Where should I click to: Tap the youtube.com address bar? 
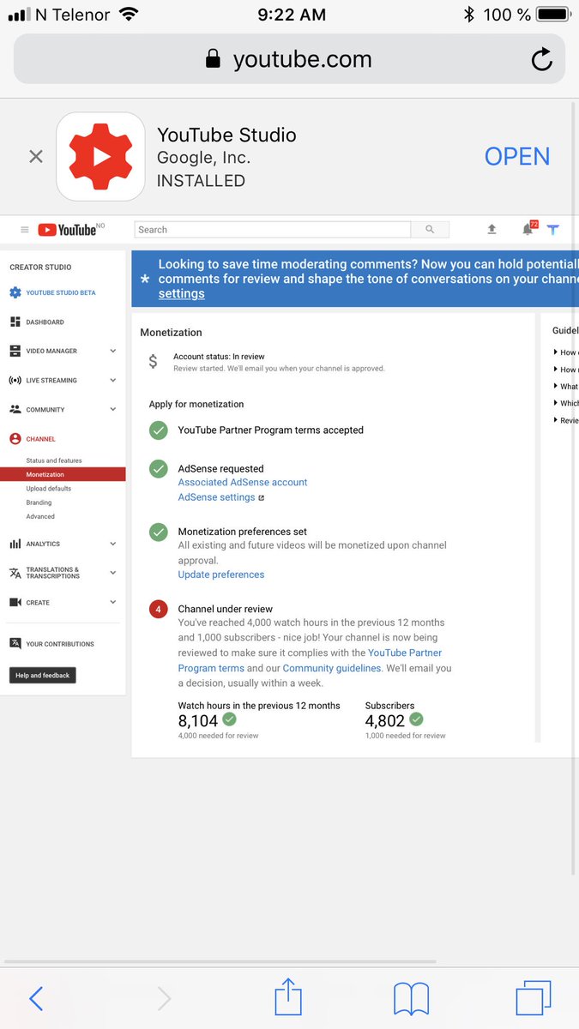pyautogui.click(x=289, y=58)
